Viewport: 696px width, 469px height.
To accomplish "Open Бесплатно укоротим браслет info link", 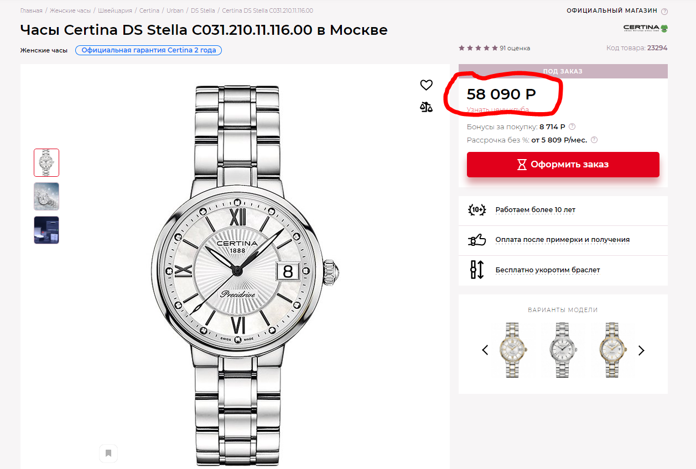I will click(x=548, y=270).
